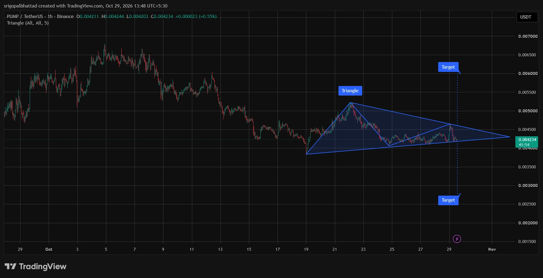Click the high value H0.004244
The image size is (543, 278).
[x=113, y=16]
